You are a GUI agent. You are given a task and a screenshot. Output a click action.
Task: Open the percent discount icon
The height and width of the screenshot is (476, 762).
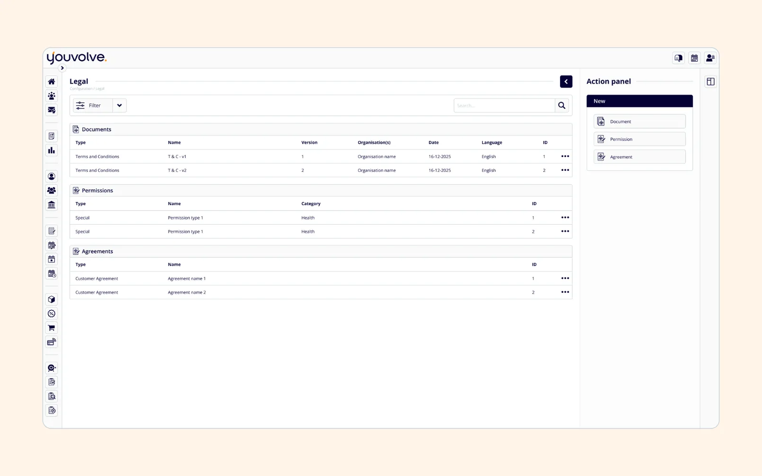click(x=51, y=314)
